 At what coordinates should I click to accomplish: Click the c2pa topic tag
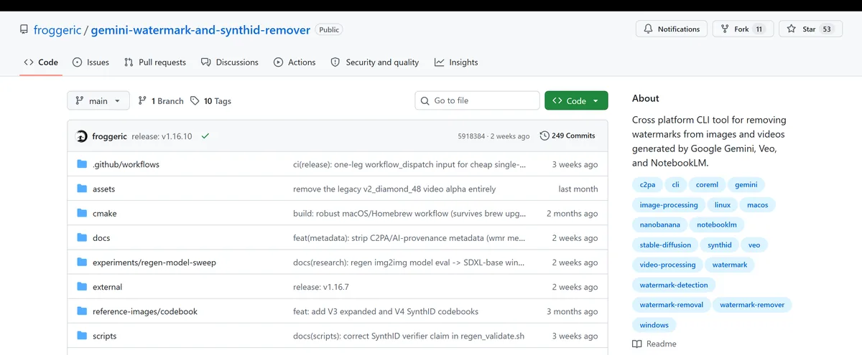coord(647,184)
